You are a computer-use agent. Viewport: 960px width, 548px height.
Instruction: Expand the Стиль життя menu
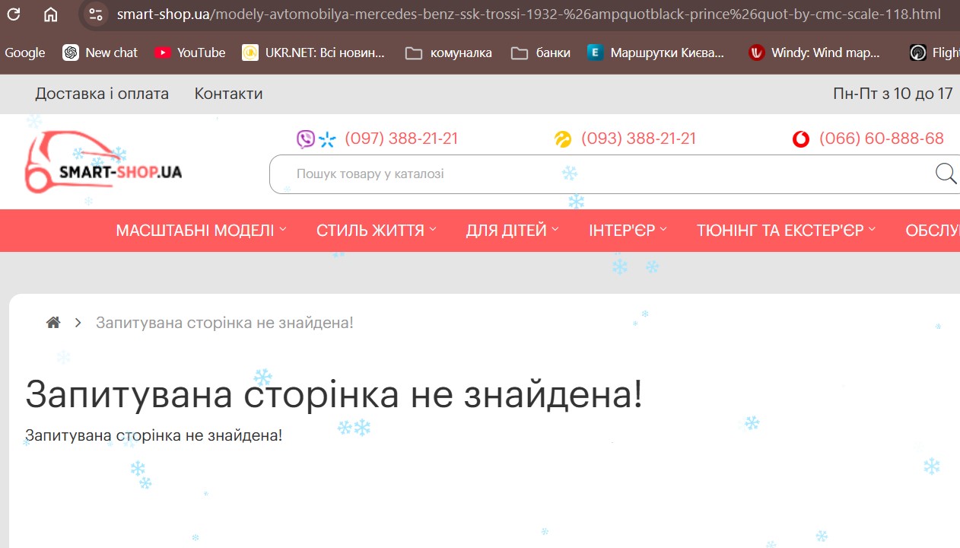(377, 231)
